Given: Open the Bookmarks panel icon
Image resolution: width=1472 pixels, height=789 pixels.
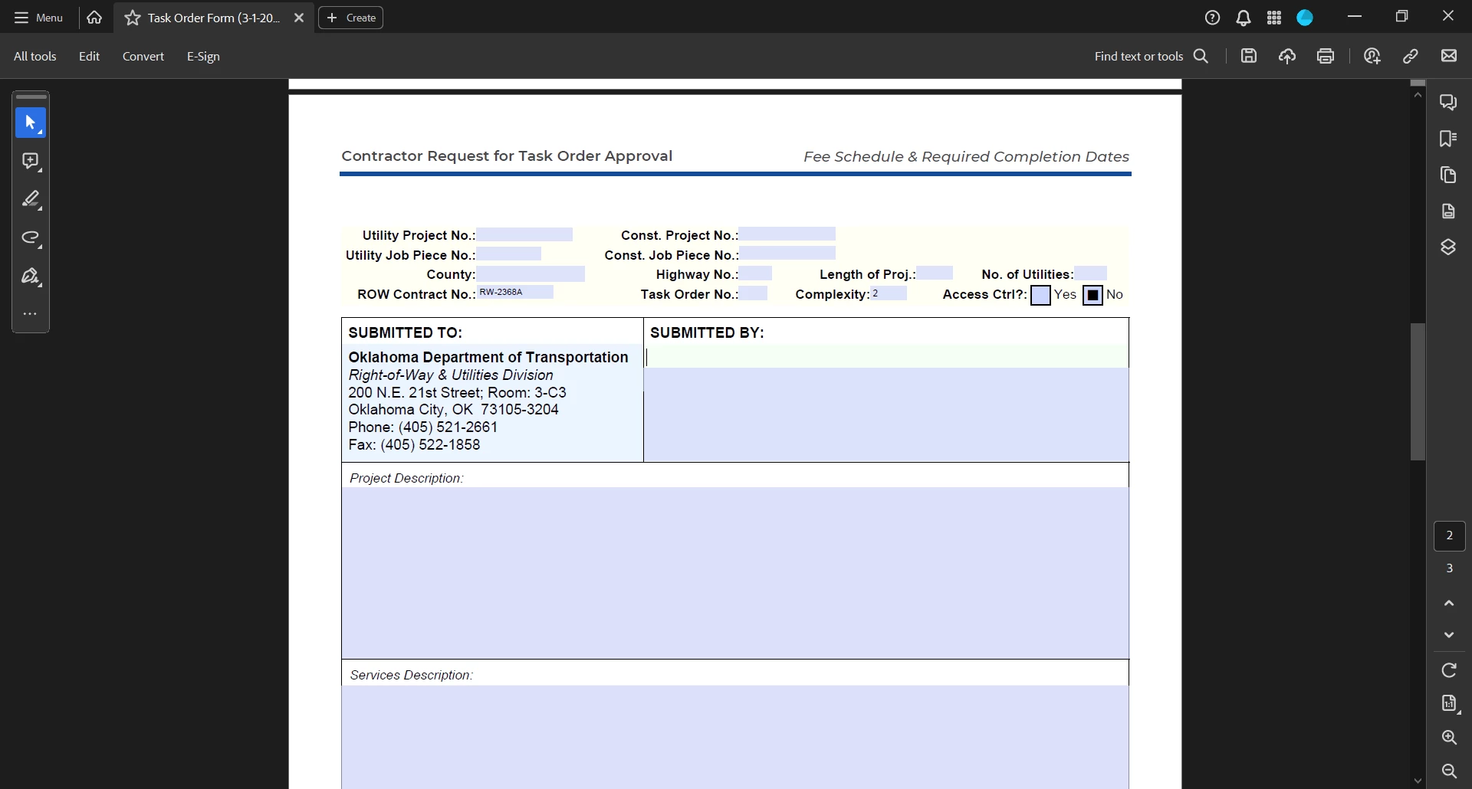Looking at the screenshot, I should tap(1448, 139).
